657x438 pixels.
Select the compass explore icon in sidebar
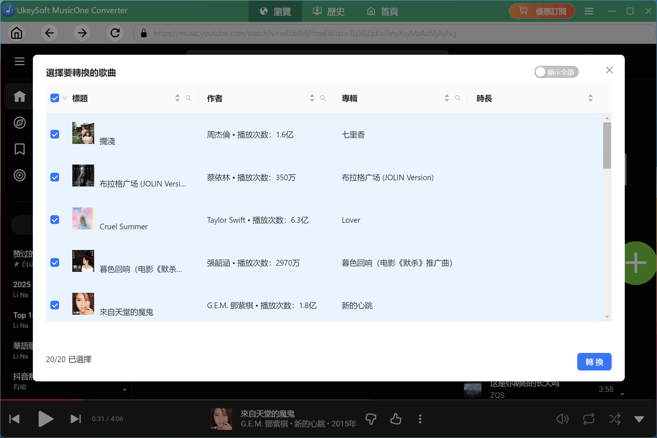pos(19,123)
